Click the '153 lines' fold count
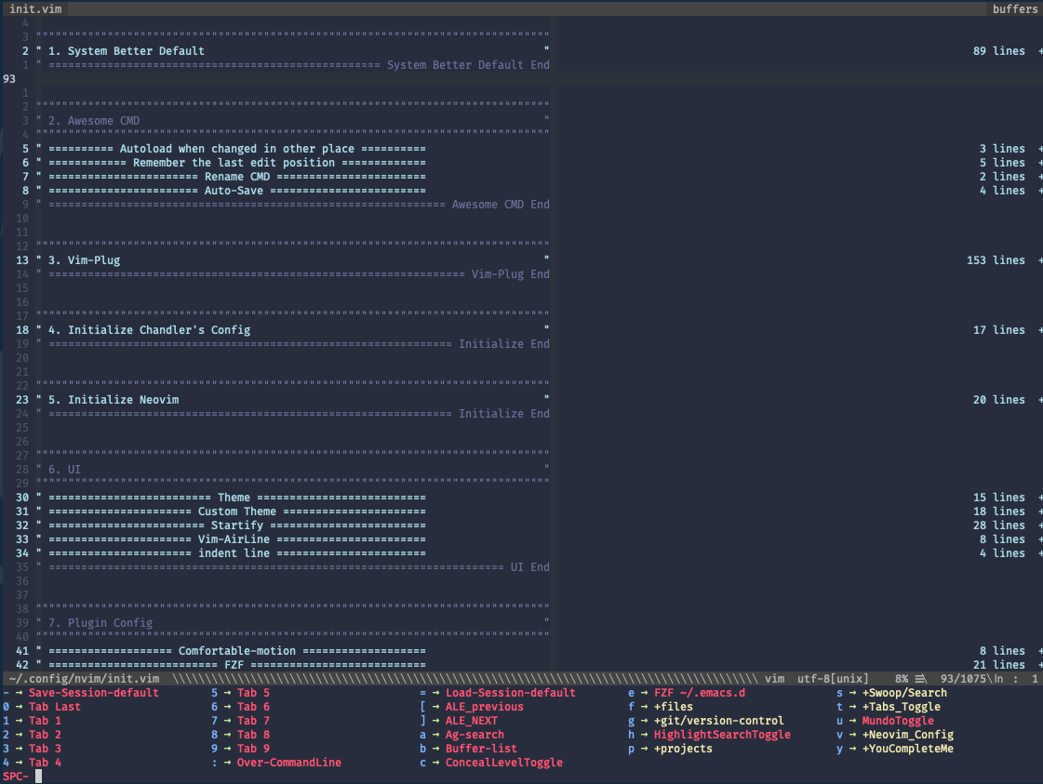This screenshot has height=784, width=1043. [x=996, y=260]
